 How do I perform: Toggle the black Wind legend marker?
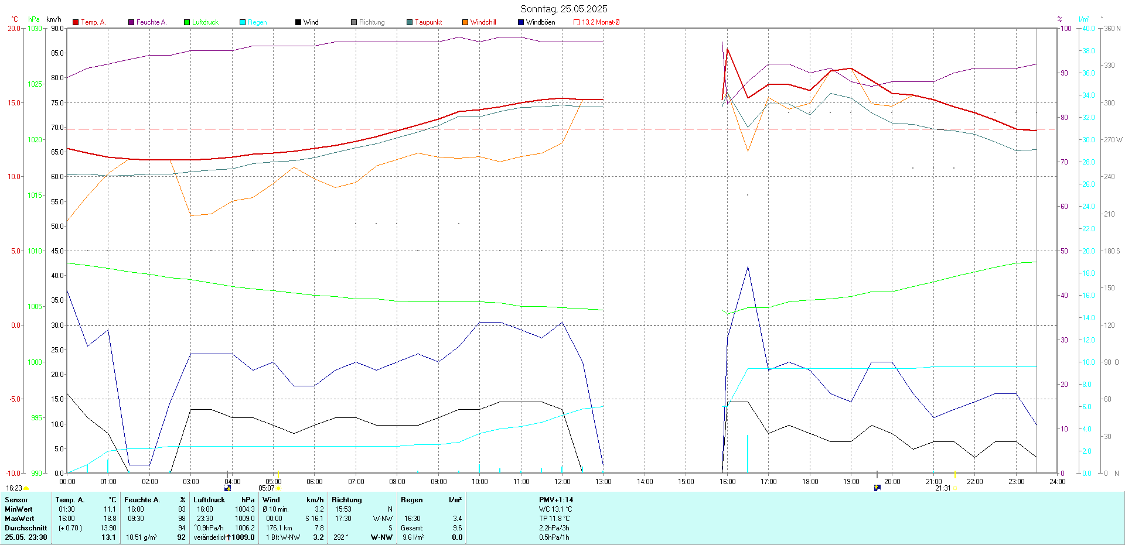pyautogui.click(x=298, y=22)
